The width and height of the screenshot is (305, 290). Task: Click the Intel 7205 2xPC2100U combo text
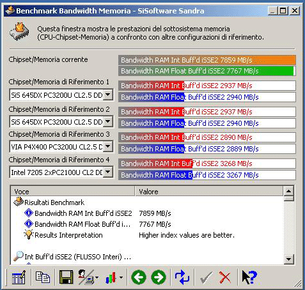(x=57, y=172)
